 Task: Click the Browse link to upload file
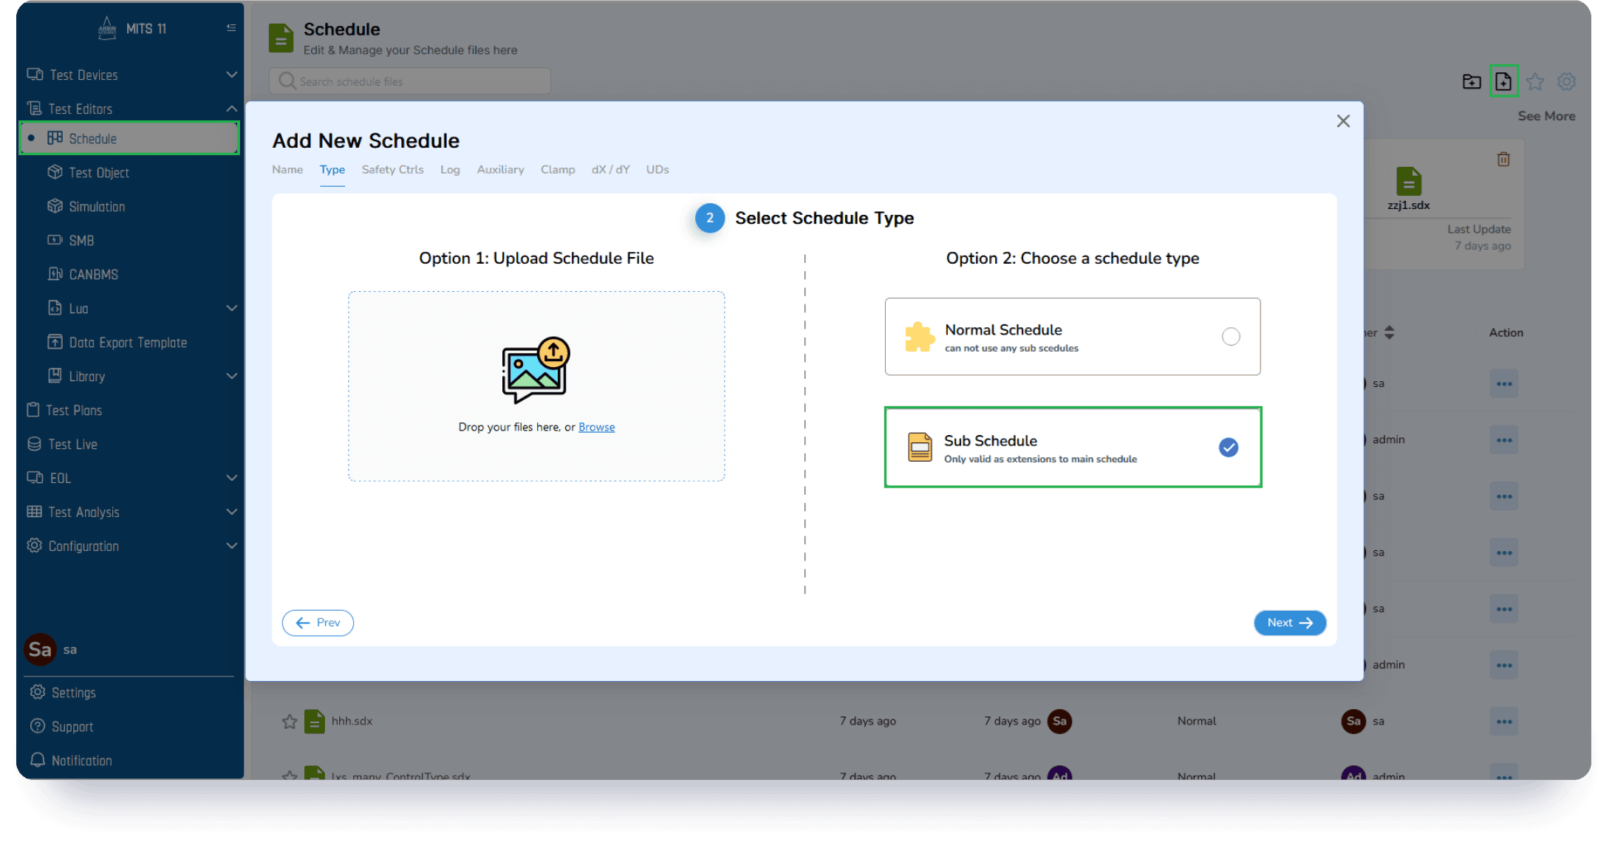(595, 426)
